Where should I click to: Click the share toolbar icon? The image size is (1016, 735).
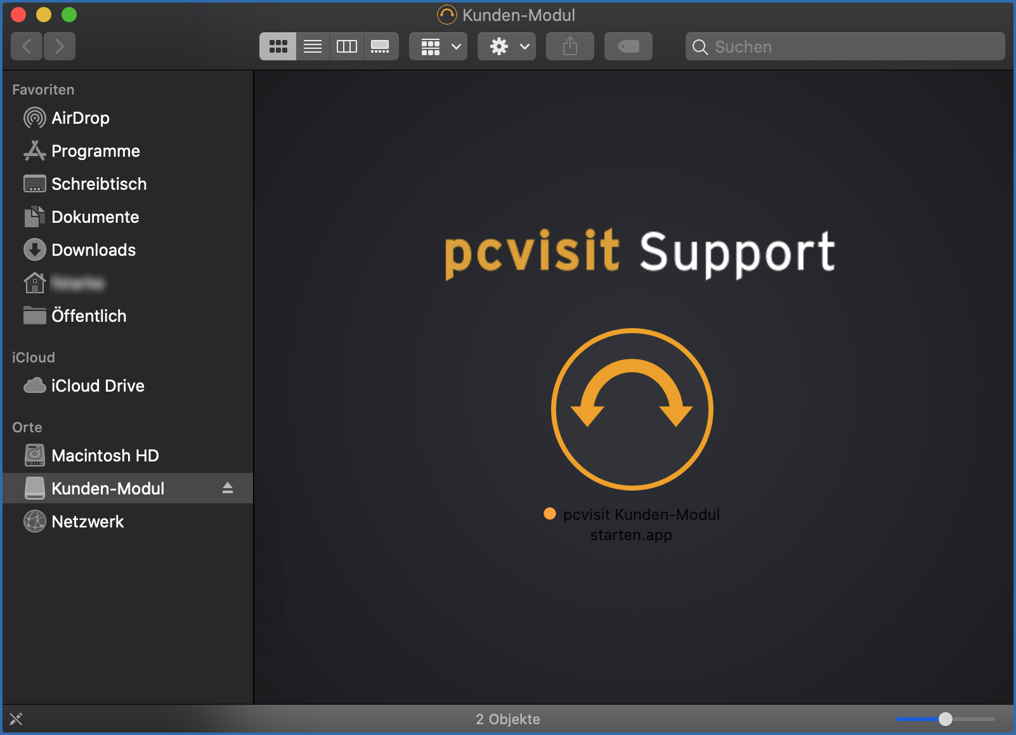(x=570, y=46)
